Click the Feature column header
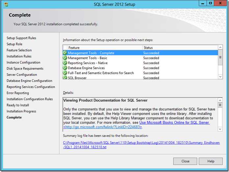This screenshot has width=229, height=172. (105, 48)
